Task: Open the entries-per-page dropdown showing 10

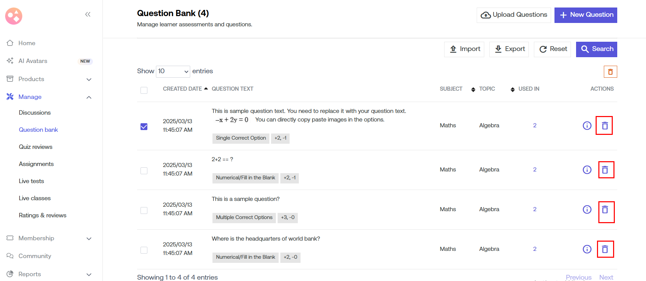Action: (173, 72)
